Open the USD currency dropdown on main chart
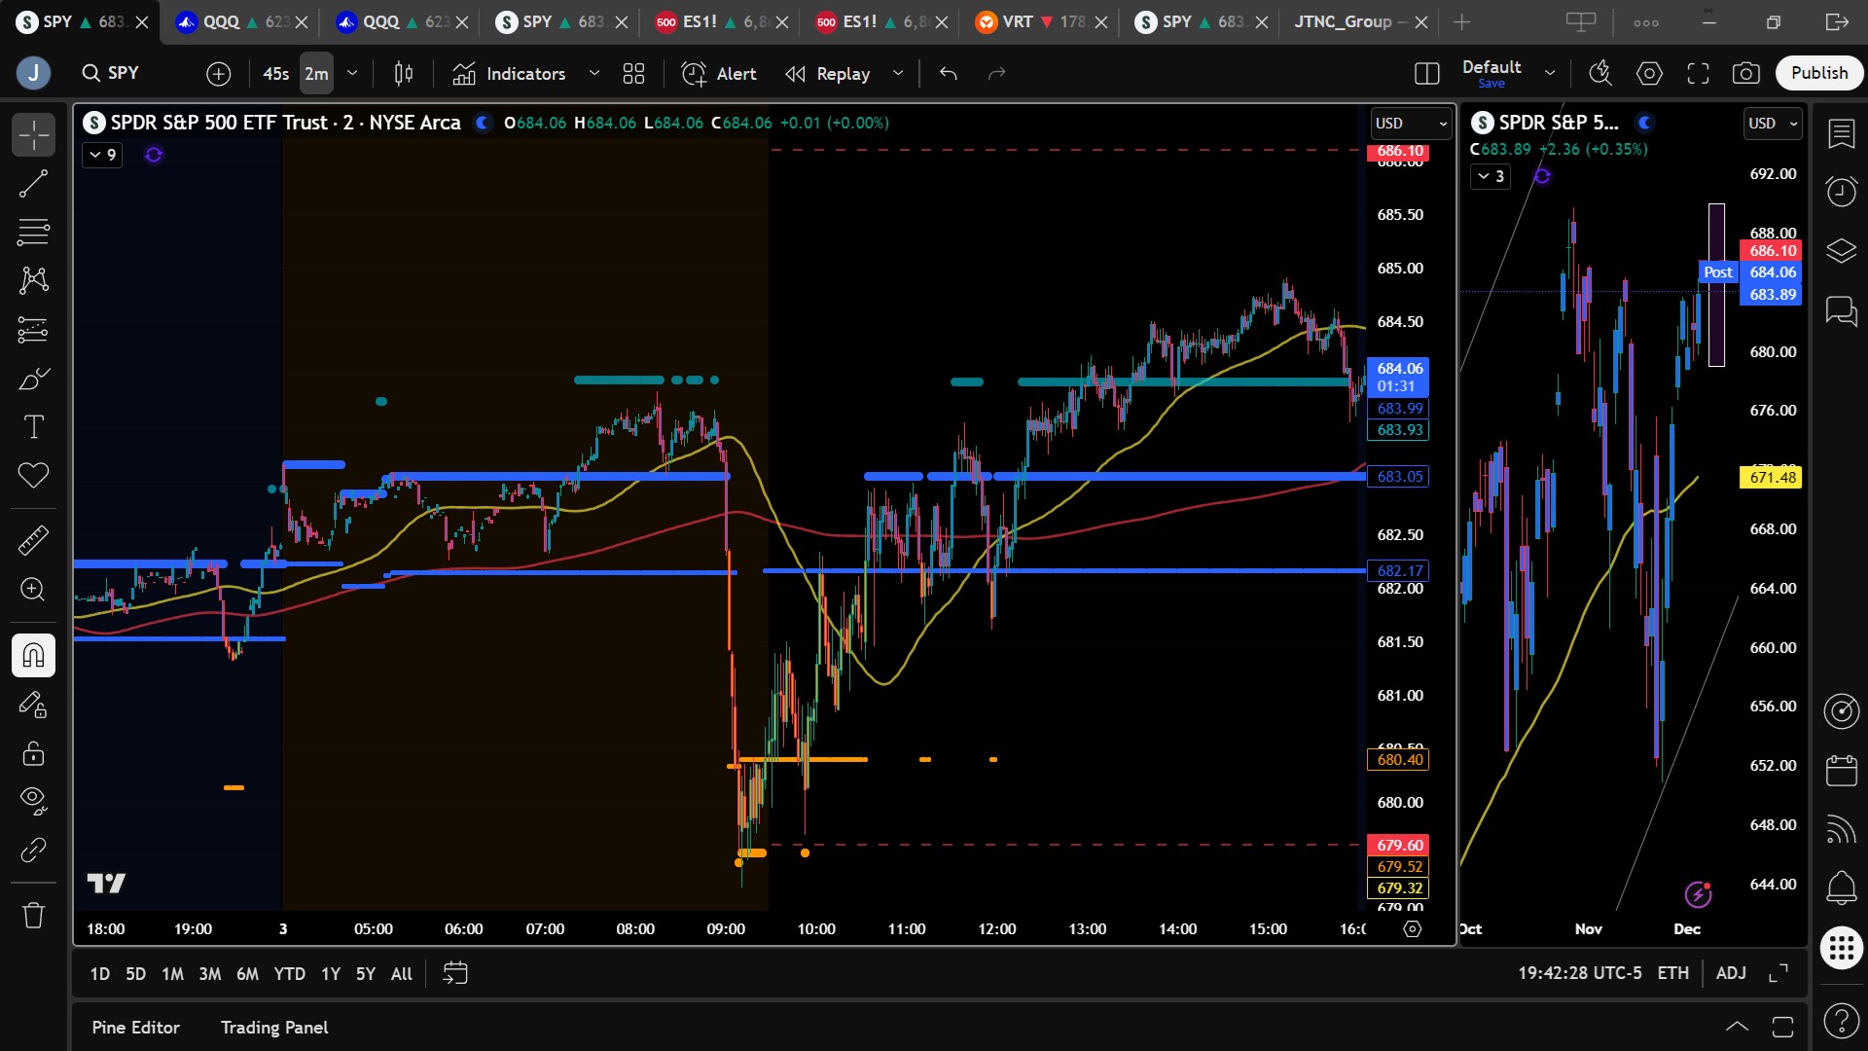 (1410, 124)
